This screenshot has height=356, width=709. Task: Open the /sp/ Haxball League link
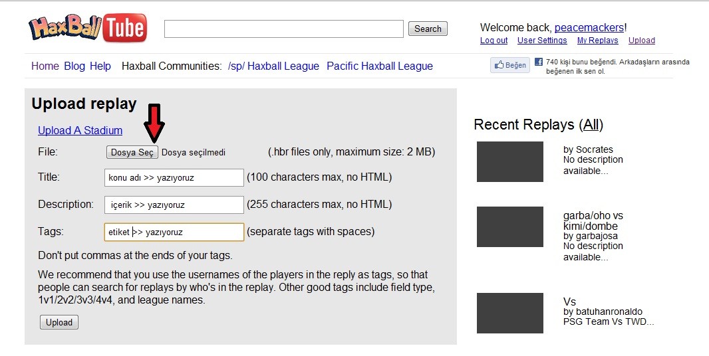coord(273,66)
